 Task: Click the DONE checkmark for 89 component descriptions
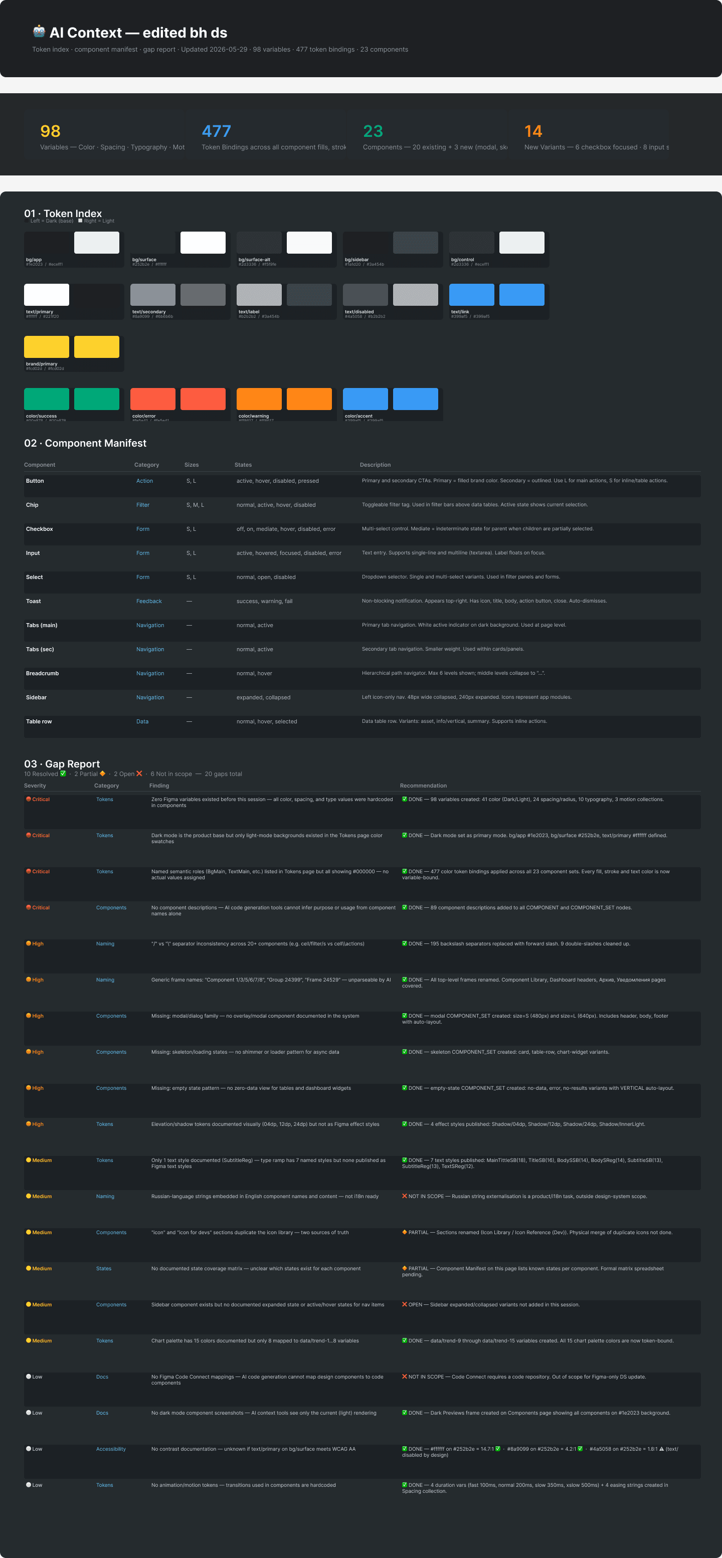pos(405,907)
